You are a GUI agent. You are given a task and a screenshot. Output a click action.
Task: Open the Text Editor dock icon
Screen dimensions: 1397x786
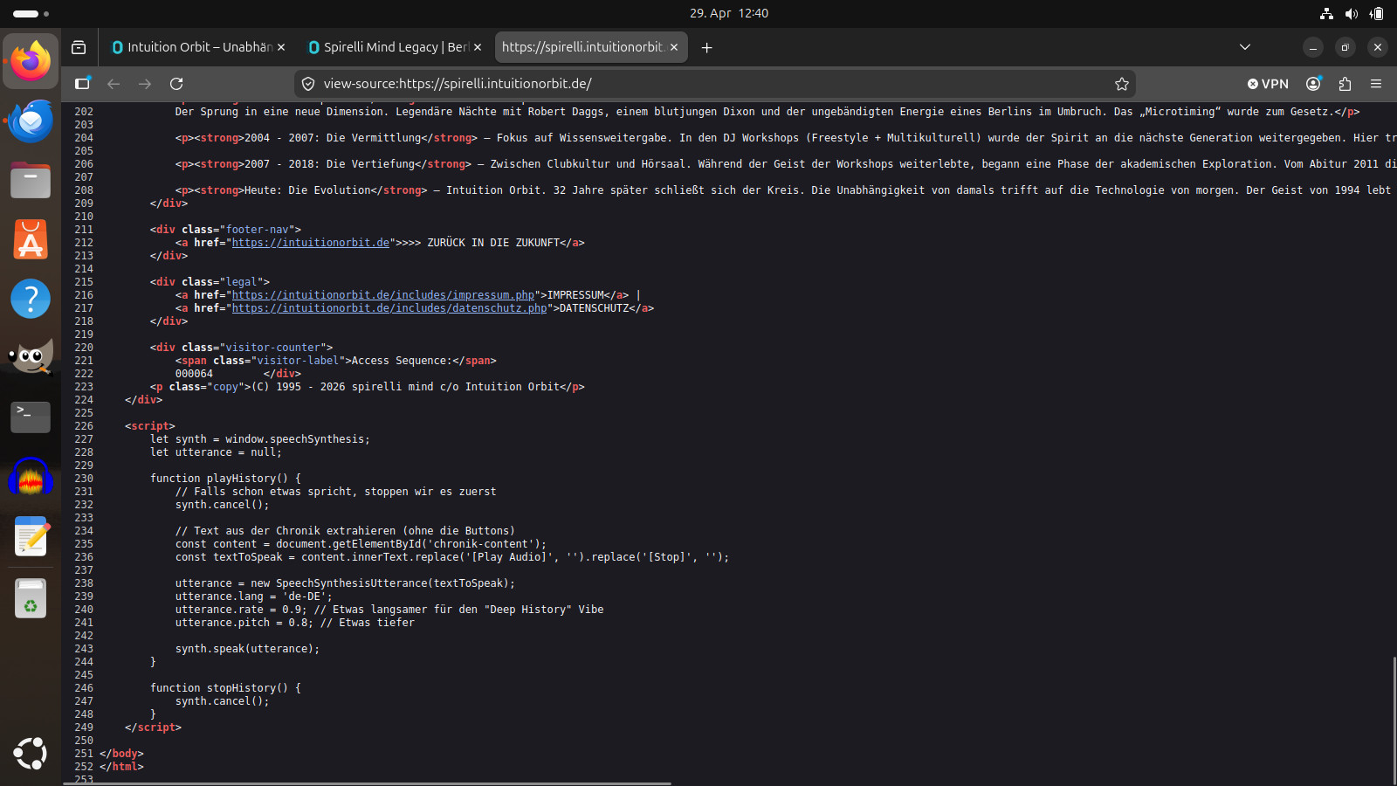(x=31, y=536)
